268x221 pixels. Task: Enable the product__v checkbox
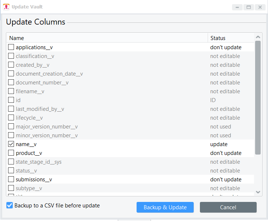point(11,153)
